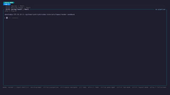
Task: Switch to the tab-1 tab
Action: (x=7, y=4)
